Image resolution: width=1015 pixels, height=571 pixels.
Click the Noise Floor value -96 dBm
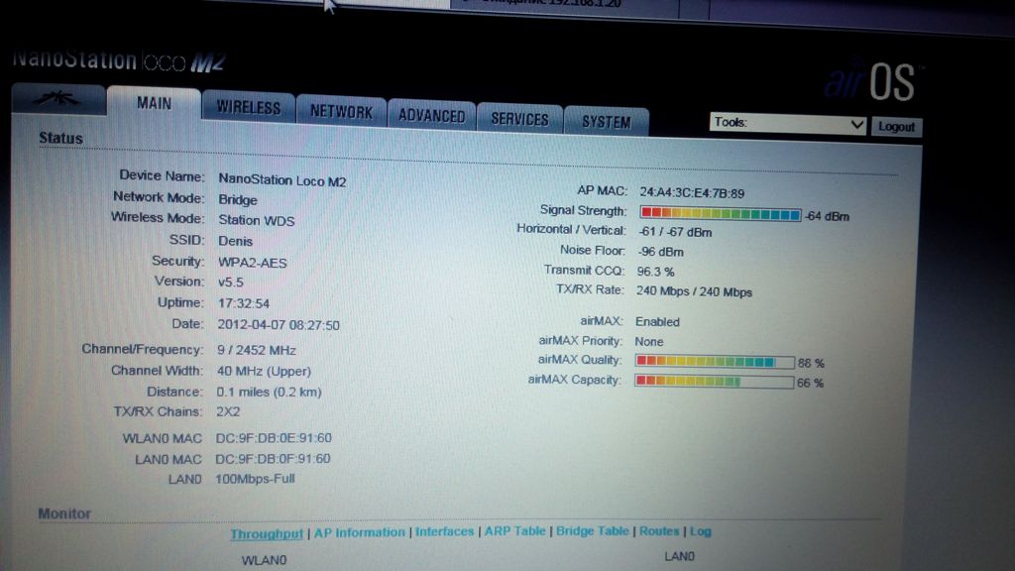coord(660,252)
